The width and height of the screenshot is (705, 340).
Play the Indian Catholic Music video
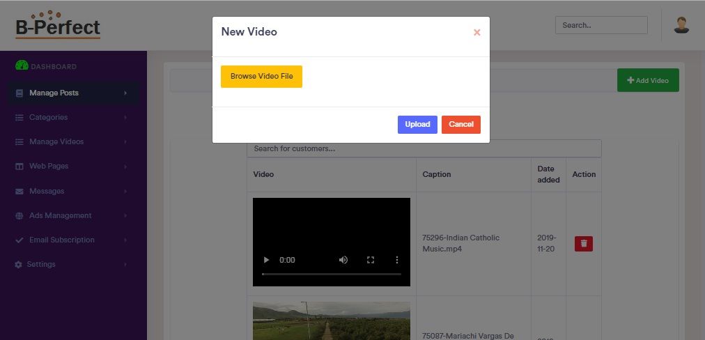coord(266,260)
